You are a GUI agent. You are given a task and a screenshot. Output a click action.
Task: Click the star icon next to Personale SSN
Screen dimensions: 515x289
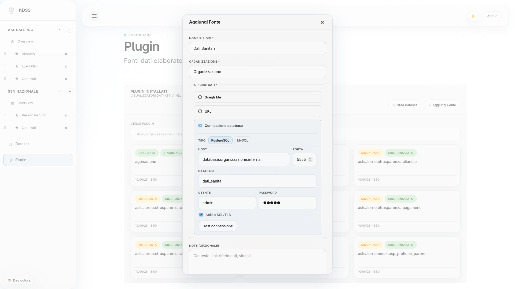click(x=17, y=115)
